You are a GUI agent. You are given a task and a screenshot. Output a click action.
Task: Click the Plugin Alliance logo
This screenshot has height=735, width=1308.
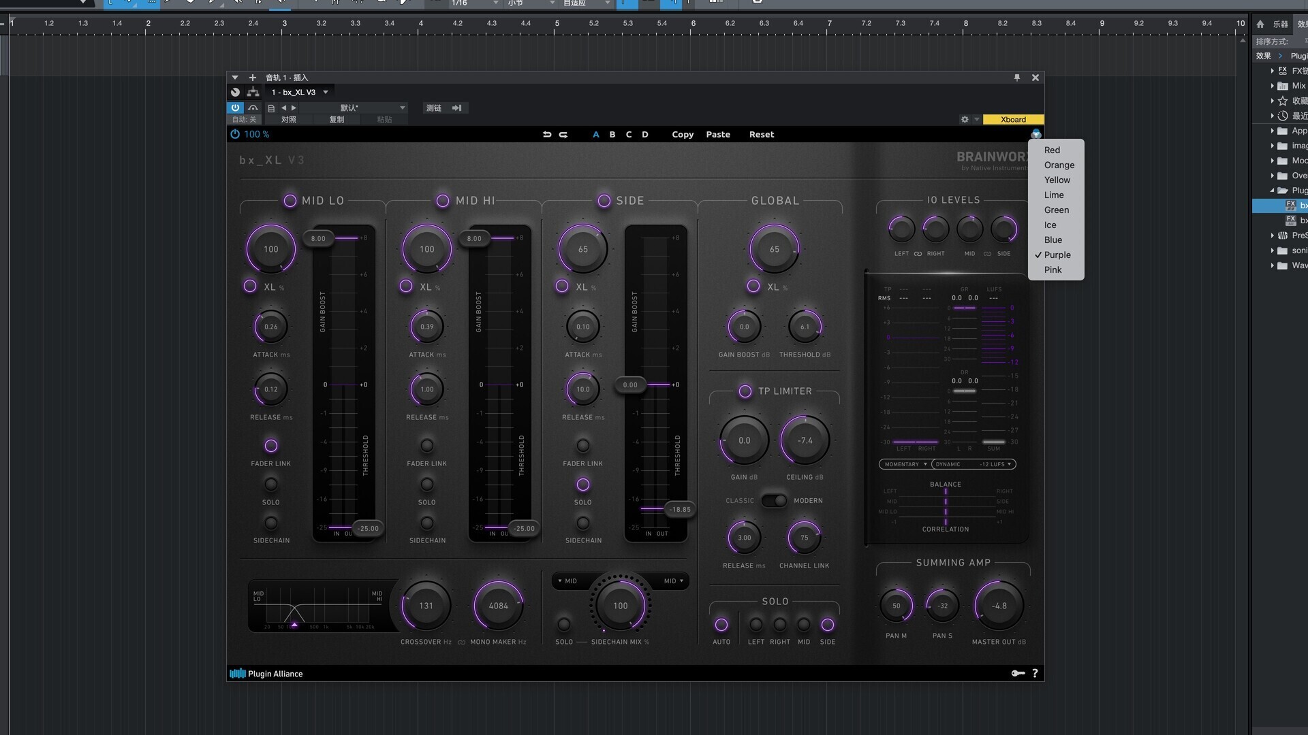[266, 674]
